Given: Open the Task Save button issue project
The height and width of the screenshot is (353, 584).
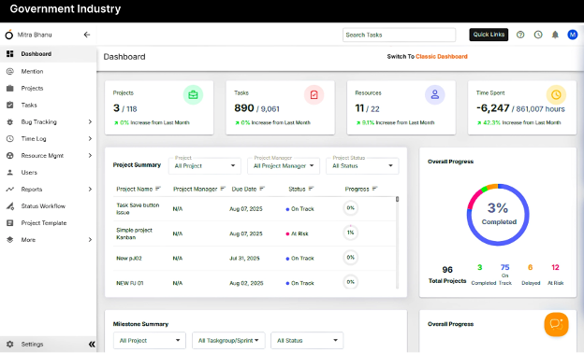Looking at the screenshot, I should (x=138, y=209).
